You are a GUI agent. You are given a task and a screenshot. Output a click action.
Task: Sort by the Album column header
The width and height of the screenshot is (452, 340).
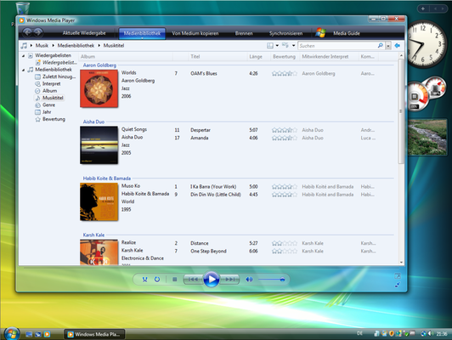coord(88,56)
